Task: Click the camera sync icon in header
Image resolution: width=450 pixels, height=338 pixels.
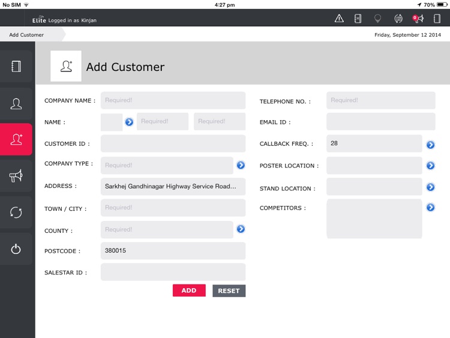Action: click(398, 19)
